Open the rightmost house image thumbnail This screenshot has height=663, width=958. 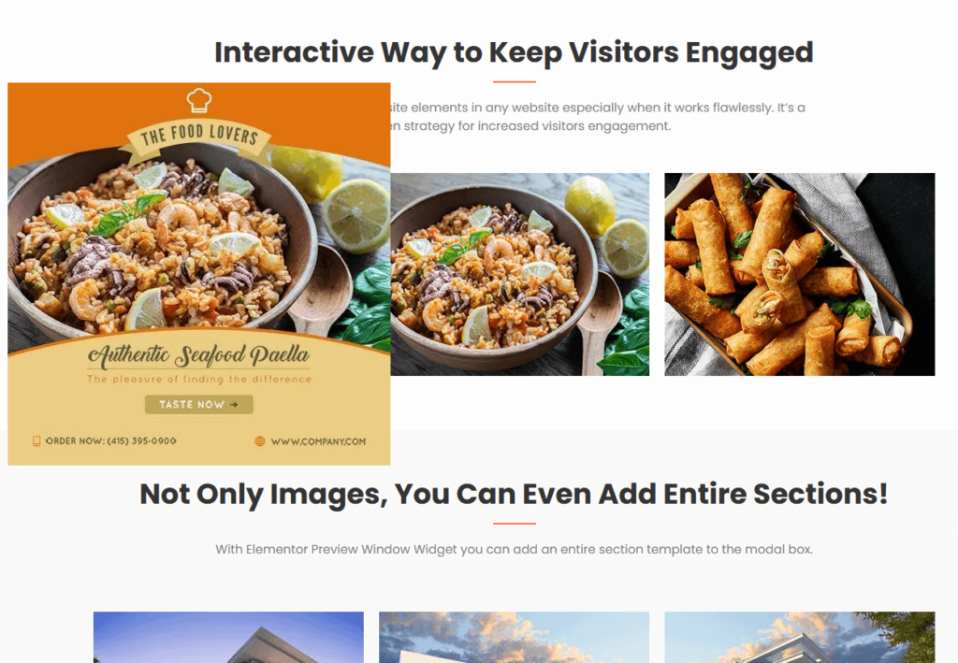800,638
